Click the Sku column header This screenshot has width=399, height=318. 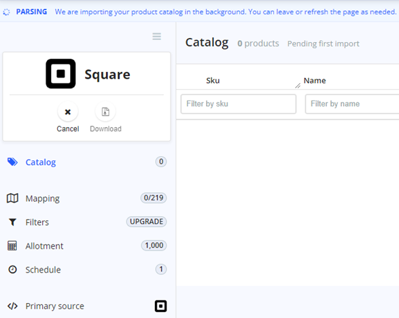pos(213,81)
